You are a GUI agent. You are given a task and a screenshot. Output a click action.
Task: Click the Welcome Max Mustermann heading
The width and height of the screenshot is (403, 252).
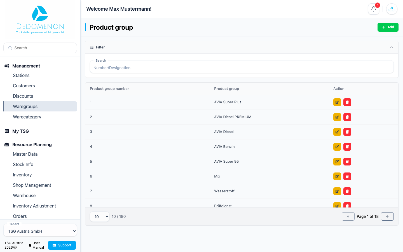coord(119,9)
